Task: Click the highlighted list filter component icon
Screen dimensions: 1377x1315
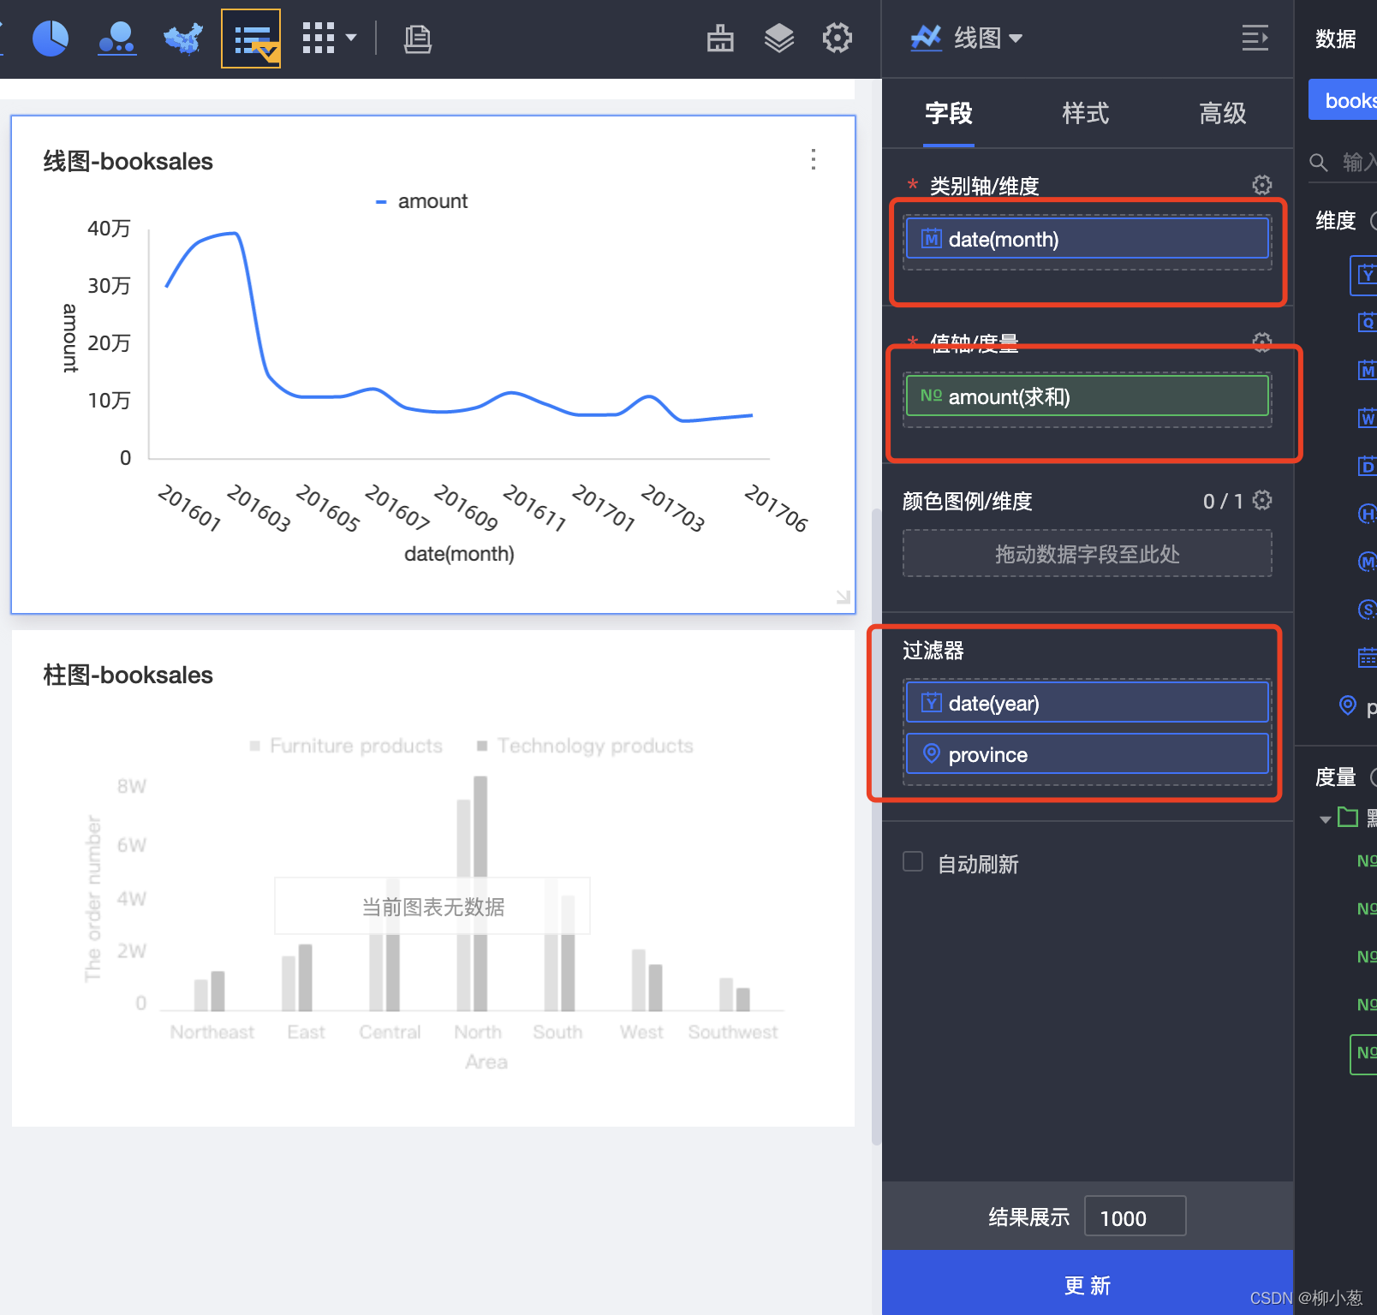Action: (251, 39)
